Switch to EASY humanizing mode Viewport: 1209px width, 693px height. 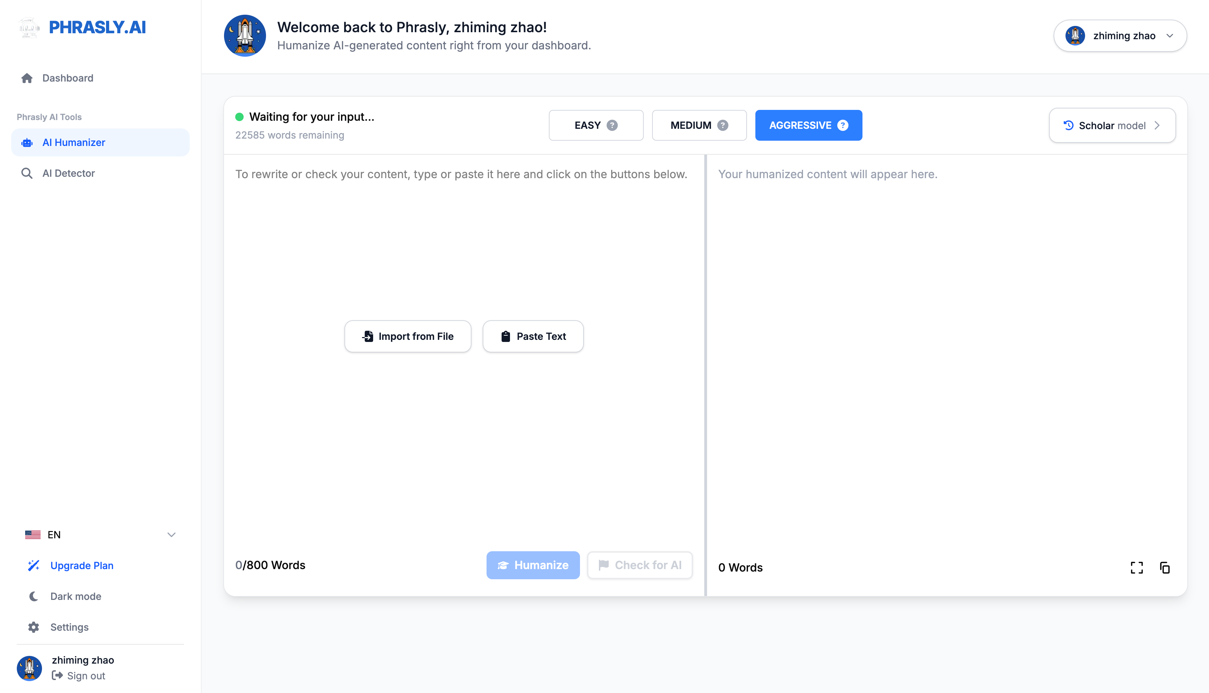(596, 125)
